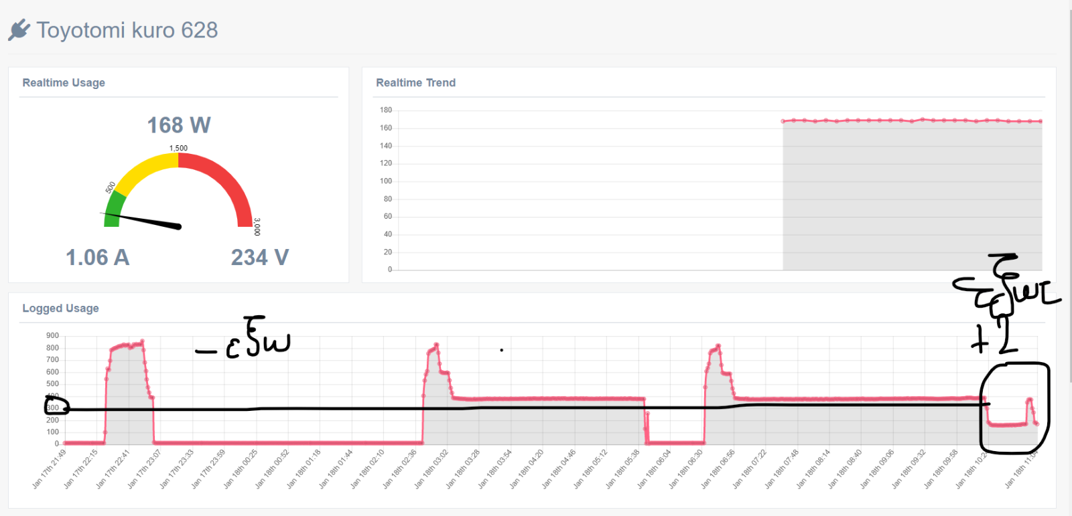Click the 3,000 label at the gauge end
The width and height of the screenshot is (1072, 516).
(x=257, y=226)
